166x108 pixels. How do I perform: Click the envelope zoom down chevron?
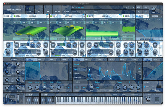pyautogui.click(x=70, y=79)
